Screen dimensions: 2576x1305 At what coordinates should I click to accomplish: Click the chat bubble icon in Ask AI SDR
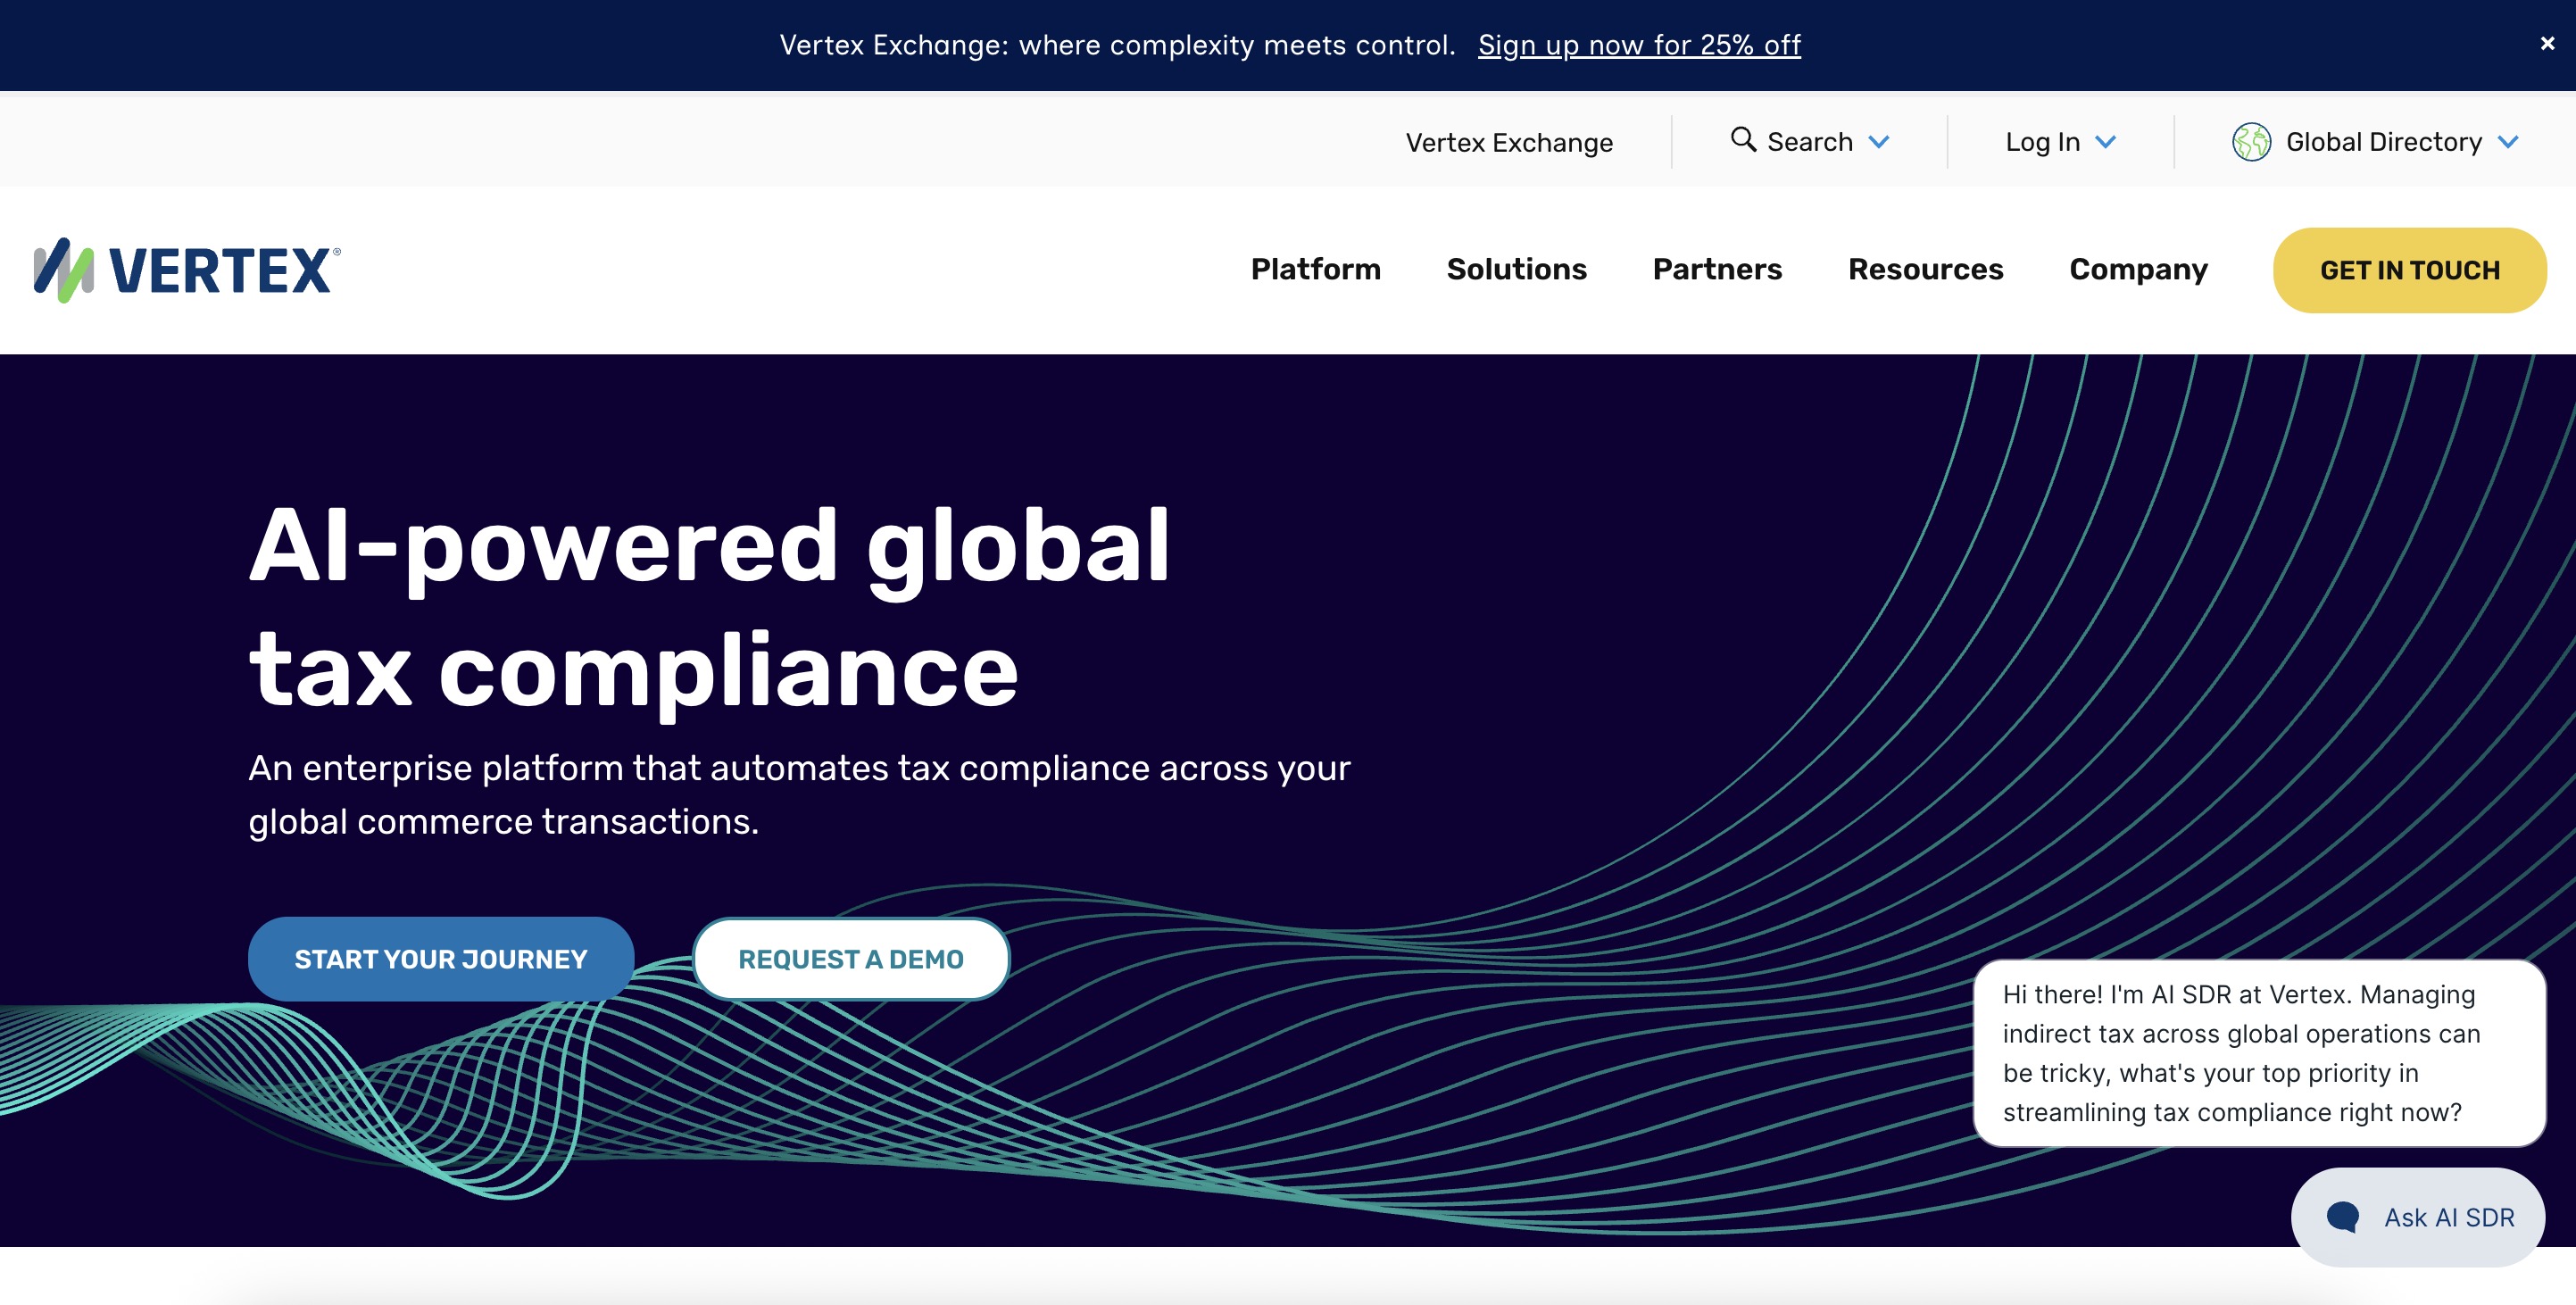click(2343, 1217)
